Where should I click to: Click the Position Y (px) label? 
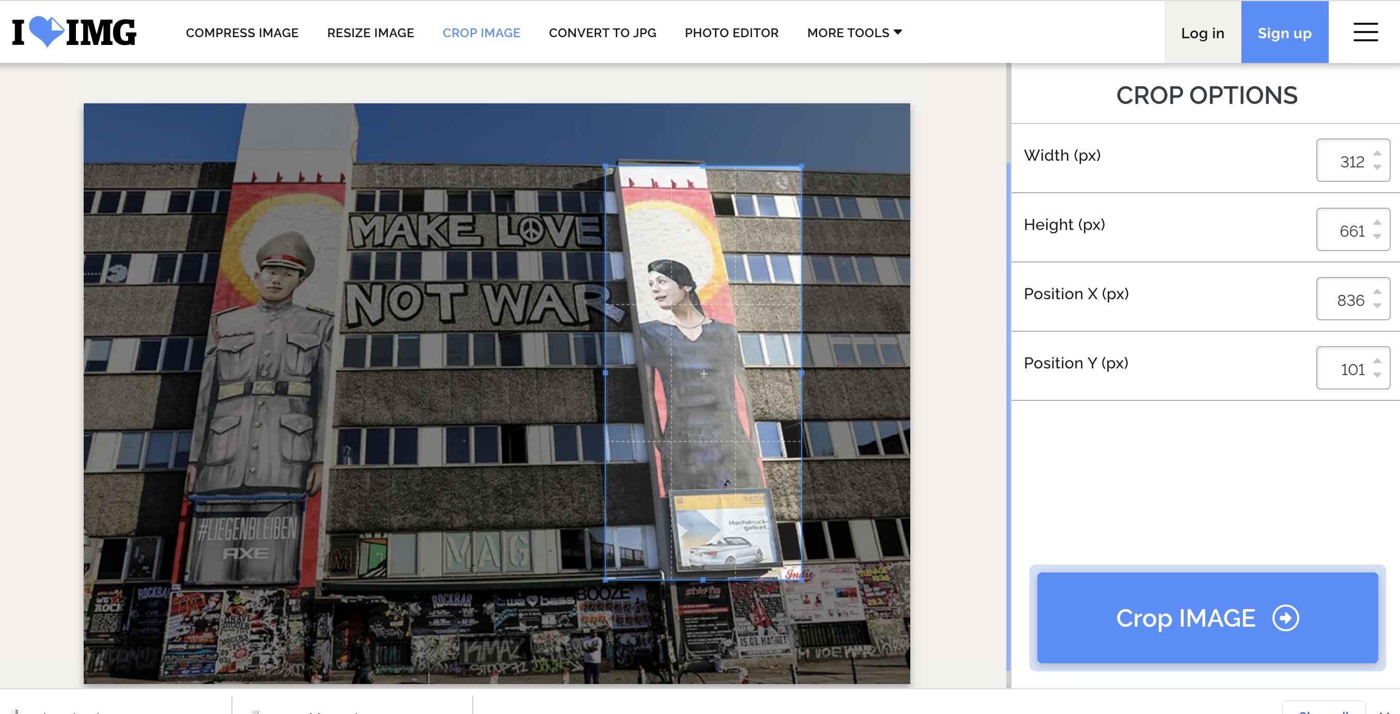click(1076, 363)
